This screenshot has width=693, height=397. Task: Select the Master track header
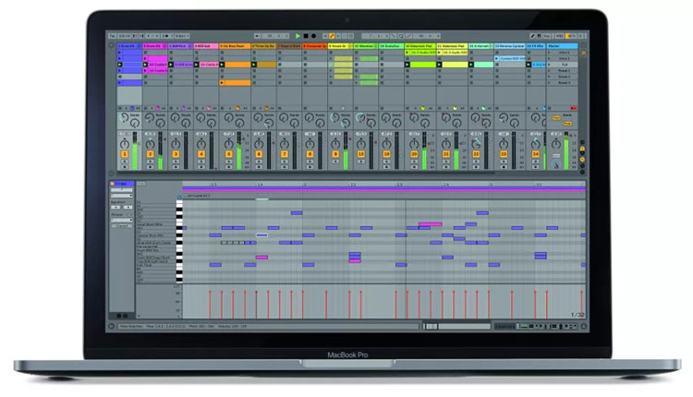coord(562,46)
